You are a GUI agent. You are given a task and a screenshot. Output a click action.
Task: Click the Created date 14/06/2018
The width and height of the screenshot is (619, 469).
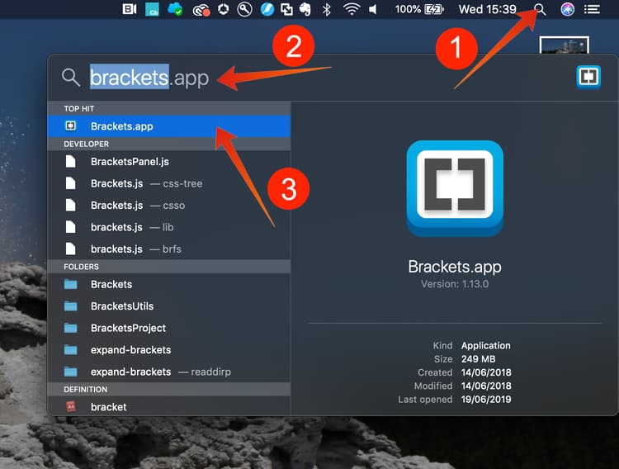(x=486, y=372)
